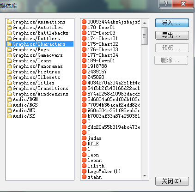Click the folder icon beside Graphics/Animations
This screenshot has width=195, height=192.
click(x=9, y=22)
